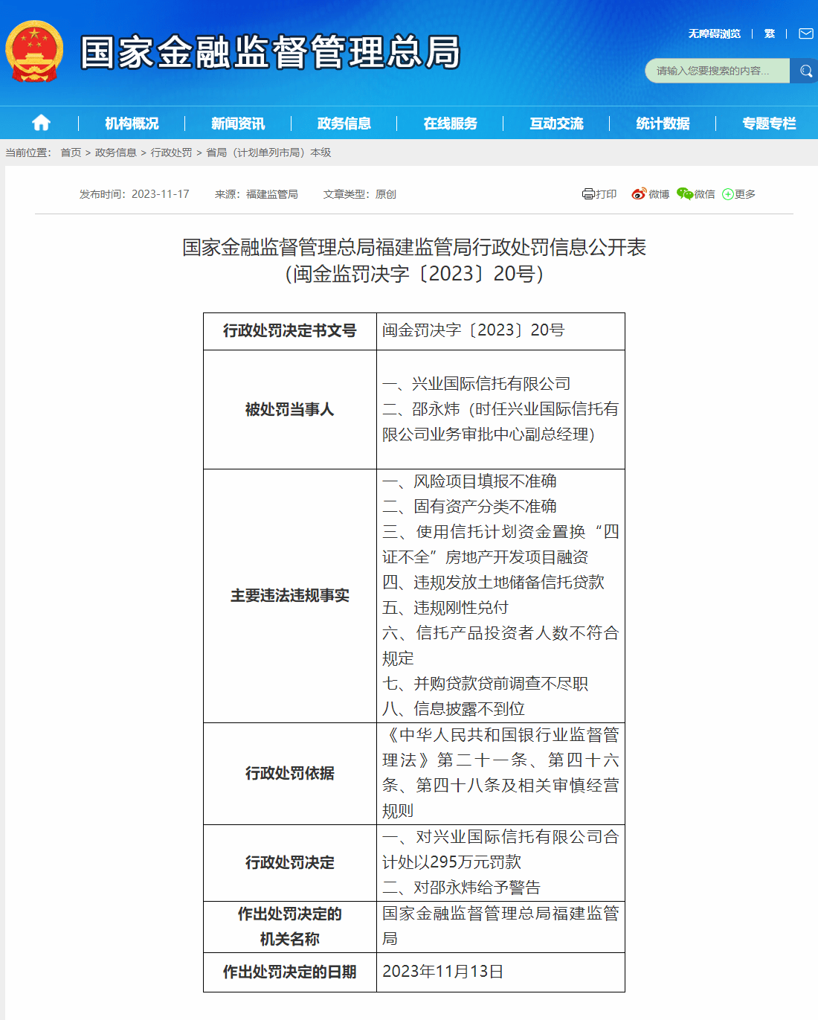Open the 新闻资讯 menu
The image size is (818, 1020).
point(238,124)
